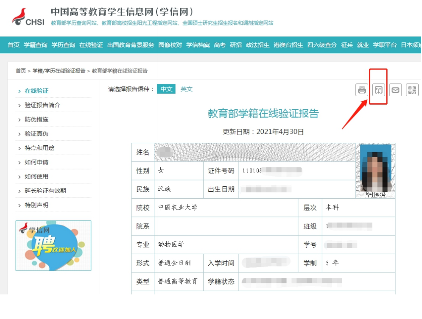
Task: Open 如何申请 sidebar item
Action: pyautogui.click(x=36, y=162)
